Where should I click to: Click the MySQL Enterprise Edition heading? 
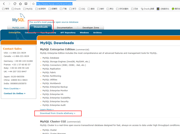point(57,49)
